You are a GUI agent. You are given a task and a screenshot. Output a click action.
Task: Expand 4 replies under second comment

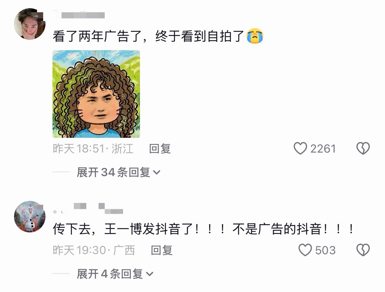(115, 274)
